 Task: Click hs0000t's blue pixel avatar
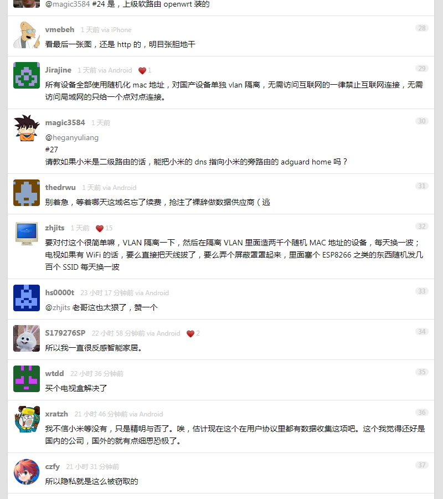coord(27,298)
